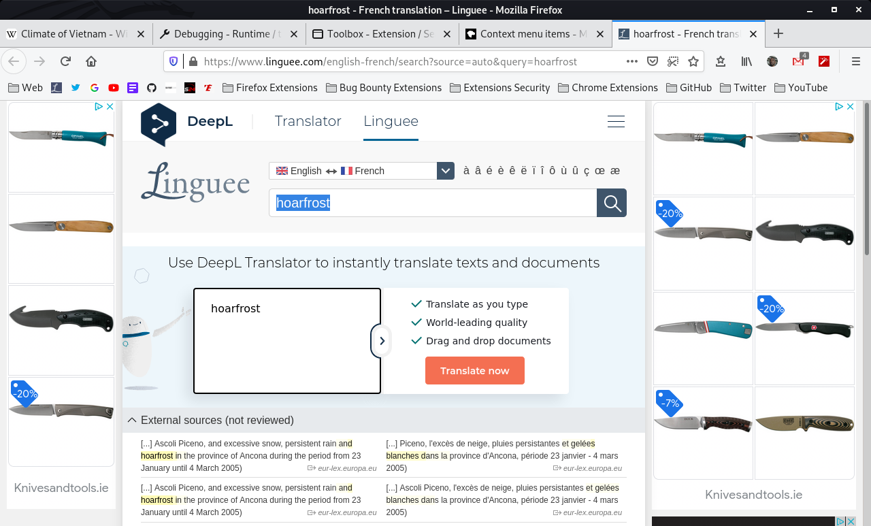
Task: Open YouTube red bookmark icon
Action: click(114, 88)
